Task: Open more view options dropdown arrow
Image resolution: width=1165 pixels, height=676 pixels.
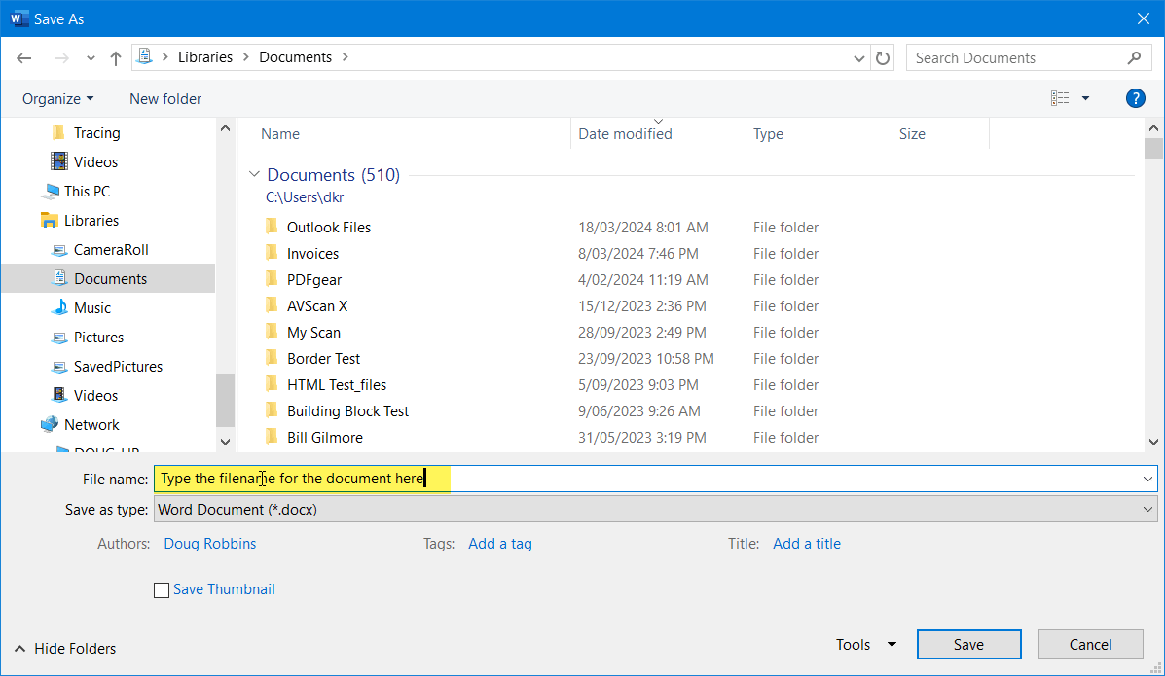Action: coord(1085,98)
